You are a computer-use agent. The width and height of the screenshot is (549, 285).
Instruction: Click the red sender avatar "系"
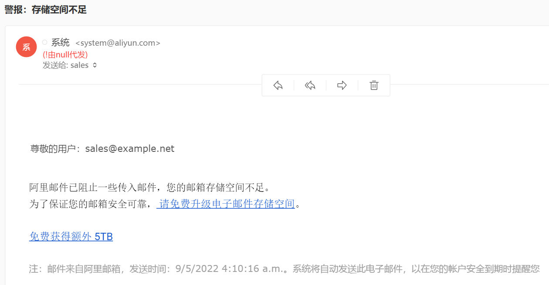point(26,47)
